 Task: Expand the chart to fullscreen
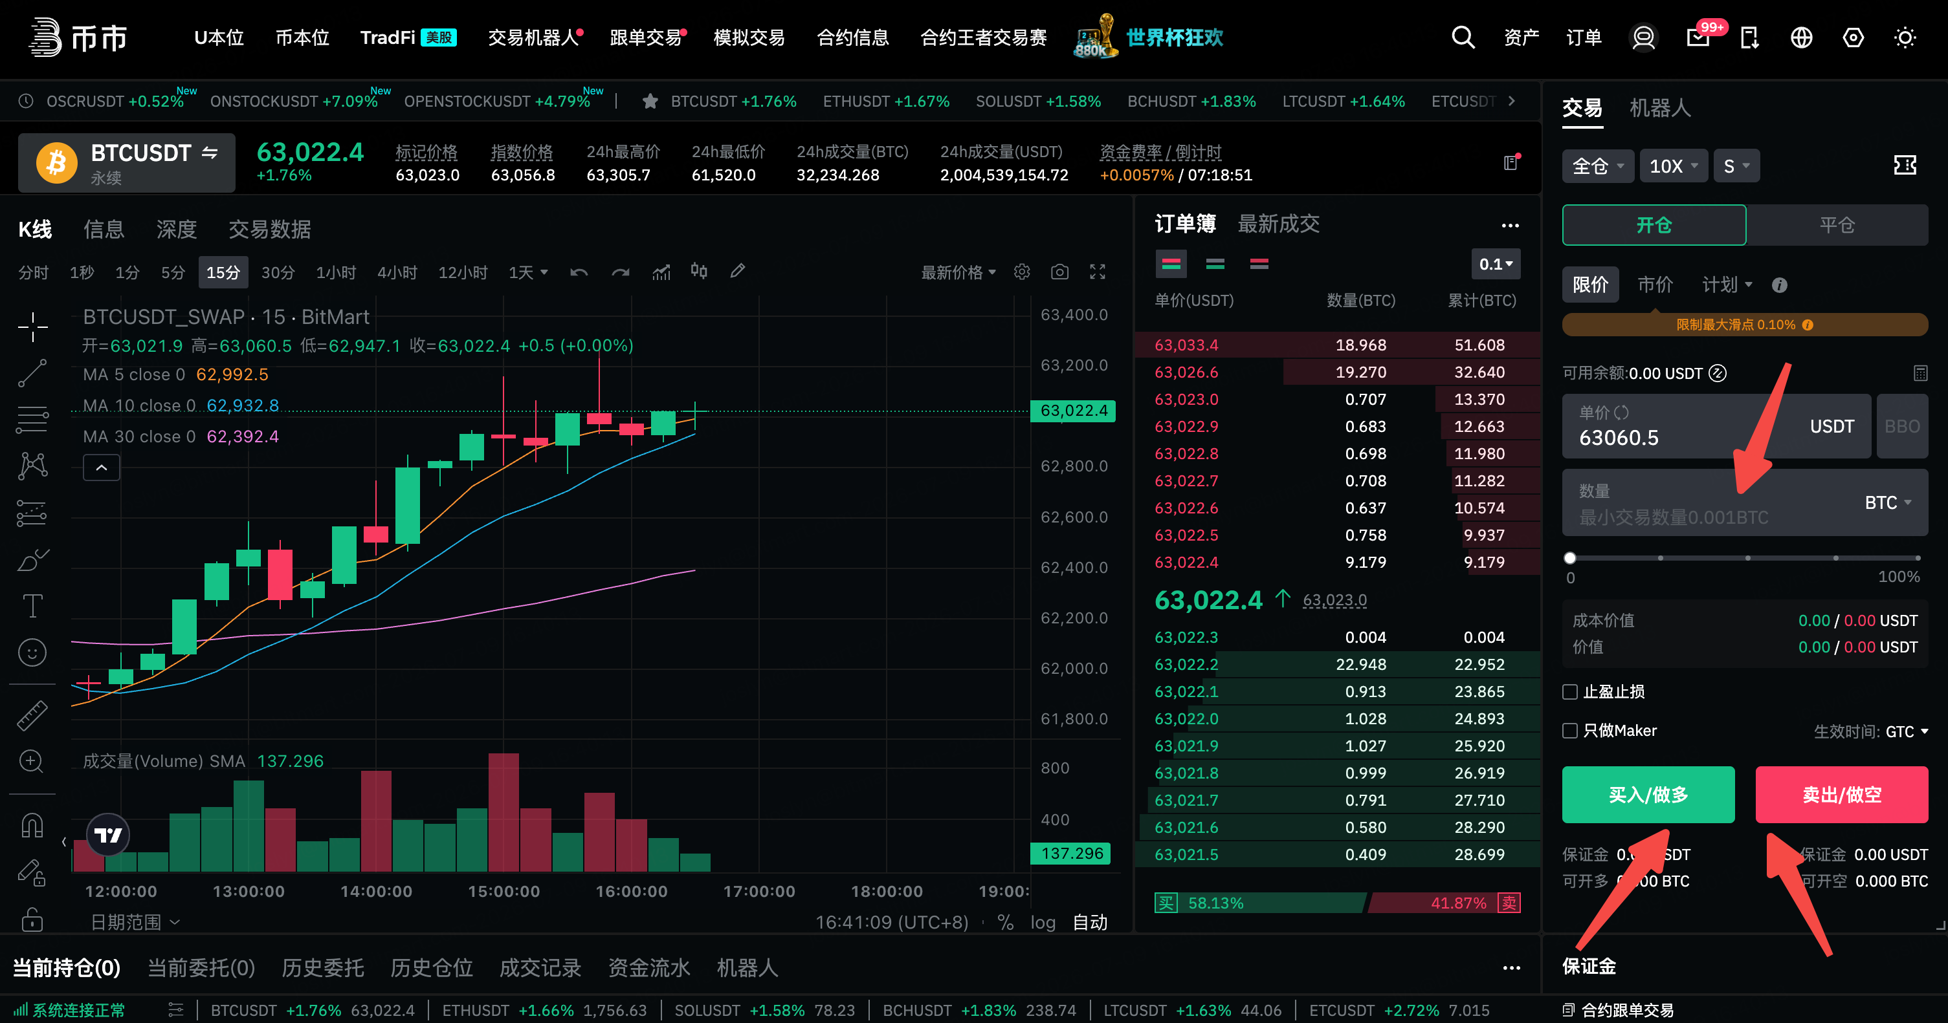(1097, 272)
